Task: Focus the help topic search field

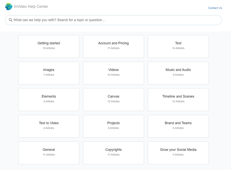Action: [x=113, y=20]
